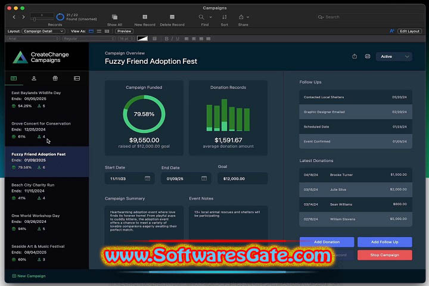Switch to form view icon
429x286 pixels.
(91, 31)
